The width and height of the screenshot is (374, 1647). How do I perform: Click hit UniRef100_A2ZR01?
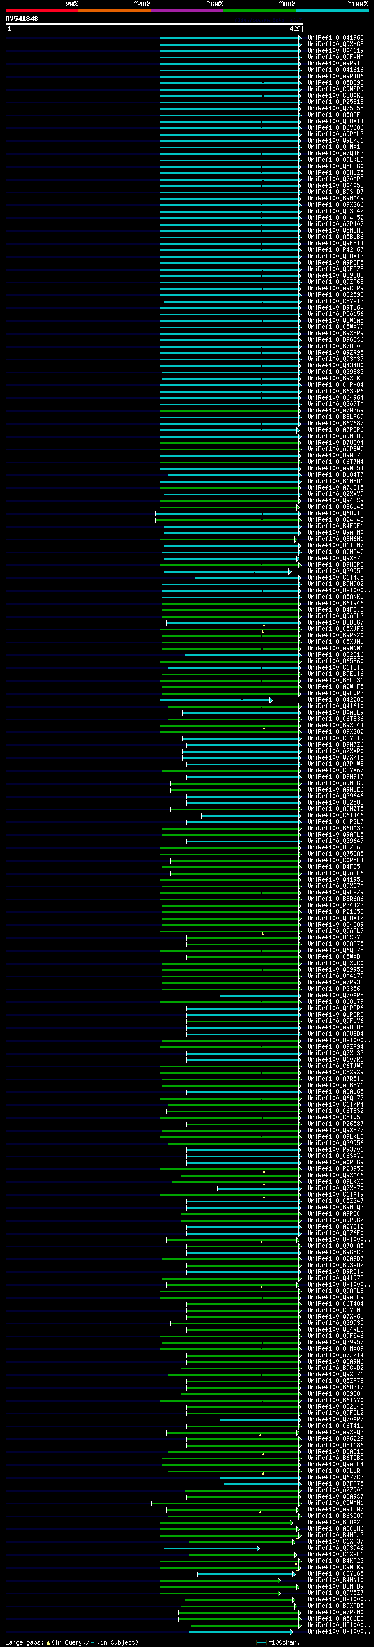pyautogui.click(x=335, y=1490)
